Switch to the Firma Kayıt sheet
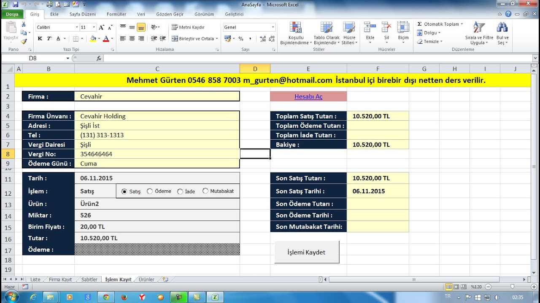This screenshot has height=303, width=540. pyautogui.click(x=60, y=279)
